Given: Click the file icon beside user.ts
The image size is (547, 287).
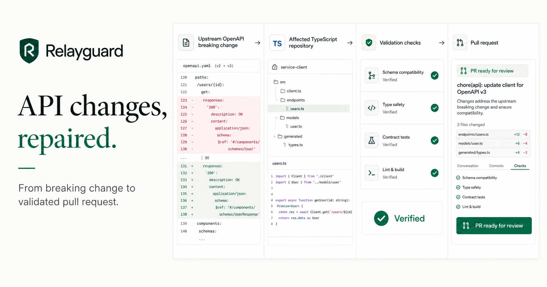Looking at the screenshot, I should [x=287, y=126].
